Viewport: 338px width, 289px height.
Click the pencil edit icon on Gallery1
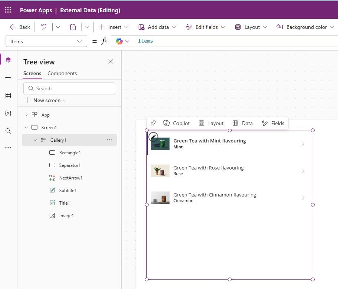point(153,137)
